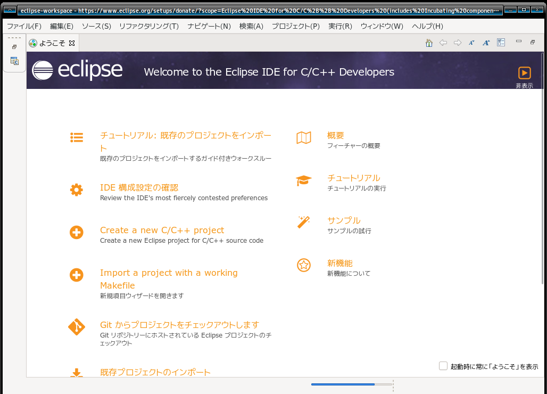
Task: Open the ヘルプ(H) menu
Action: pos(427,26)
